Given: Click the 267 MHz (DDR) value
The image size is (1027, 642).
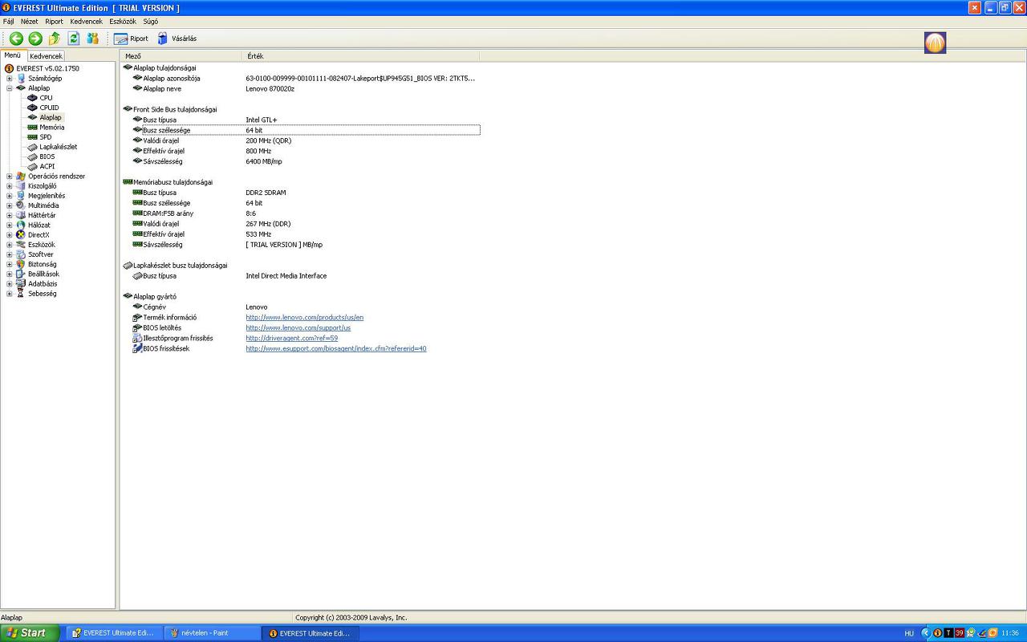Looking at the screenshot, I should point(268,225).
